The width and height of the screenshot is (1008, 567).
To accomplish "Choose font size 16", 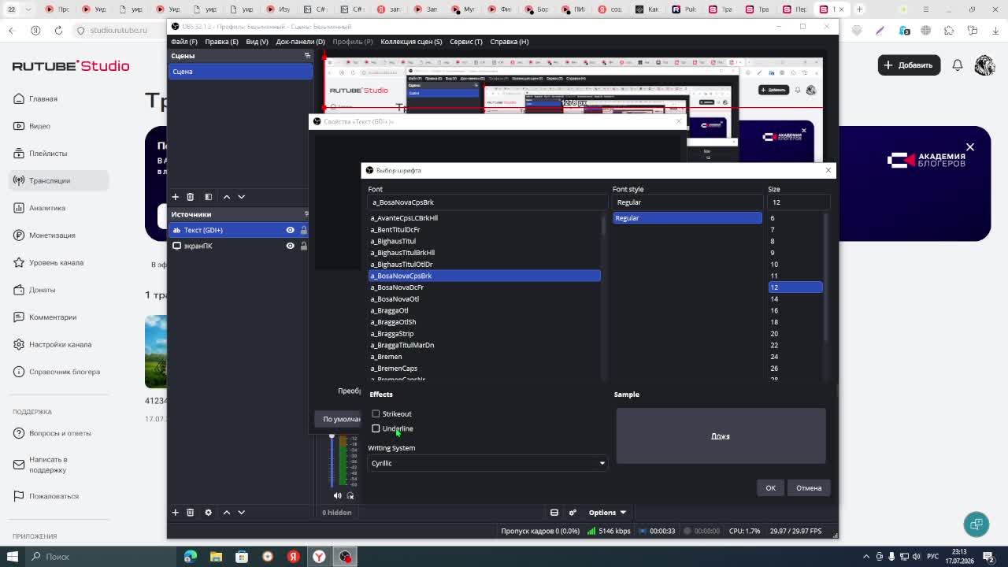I will (795, 310).
